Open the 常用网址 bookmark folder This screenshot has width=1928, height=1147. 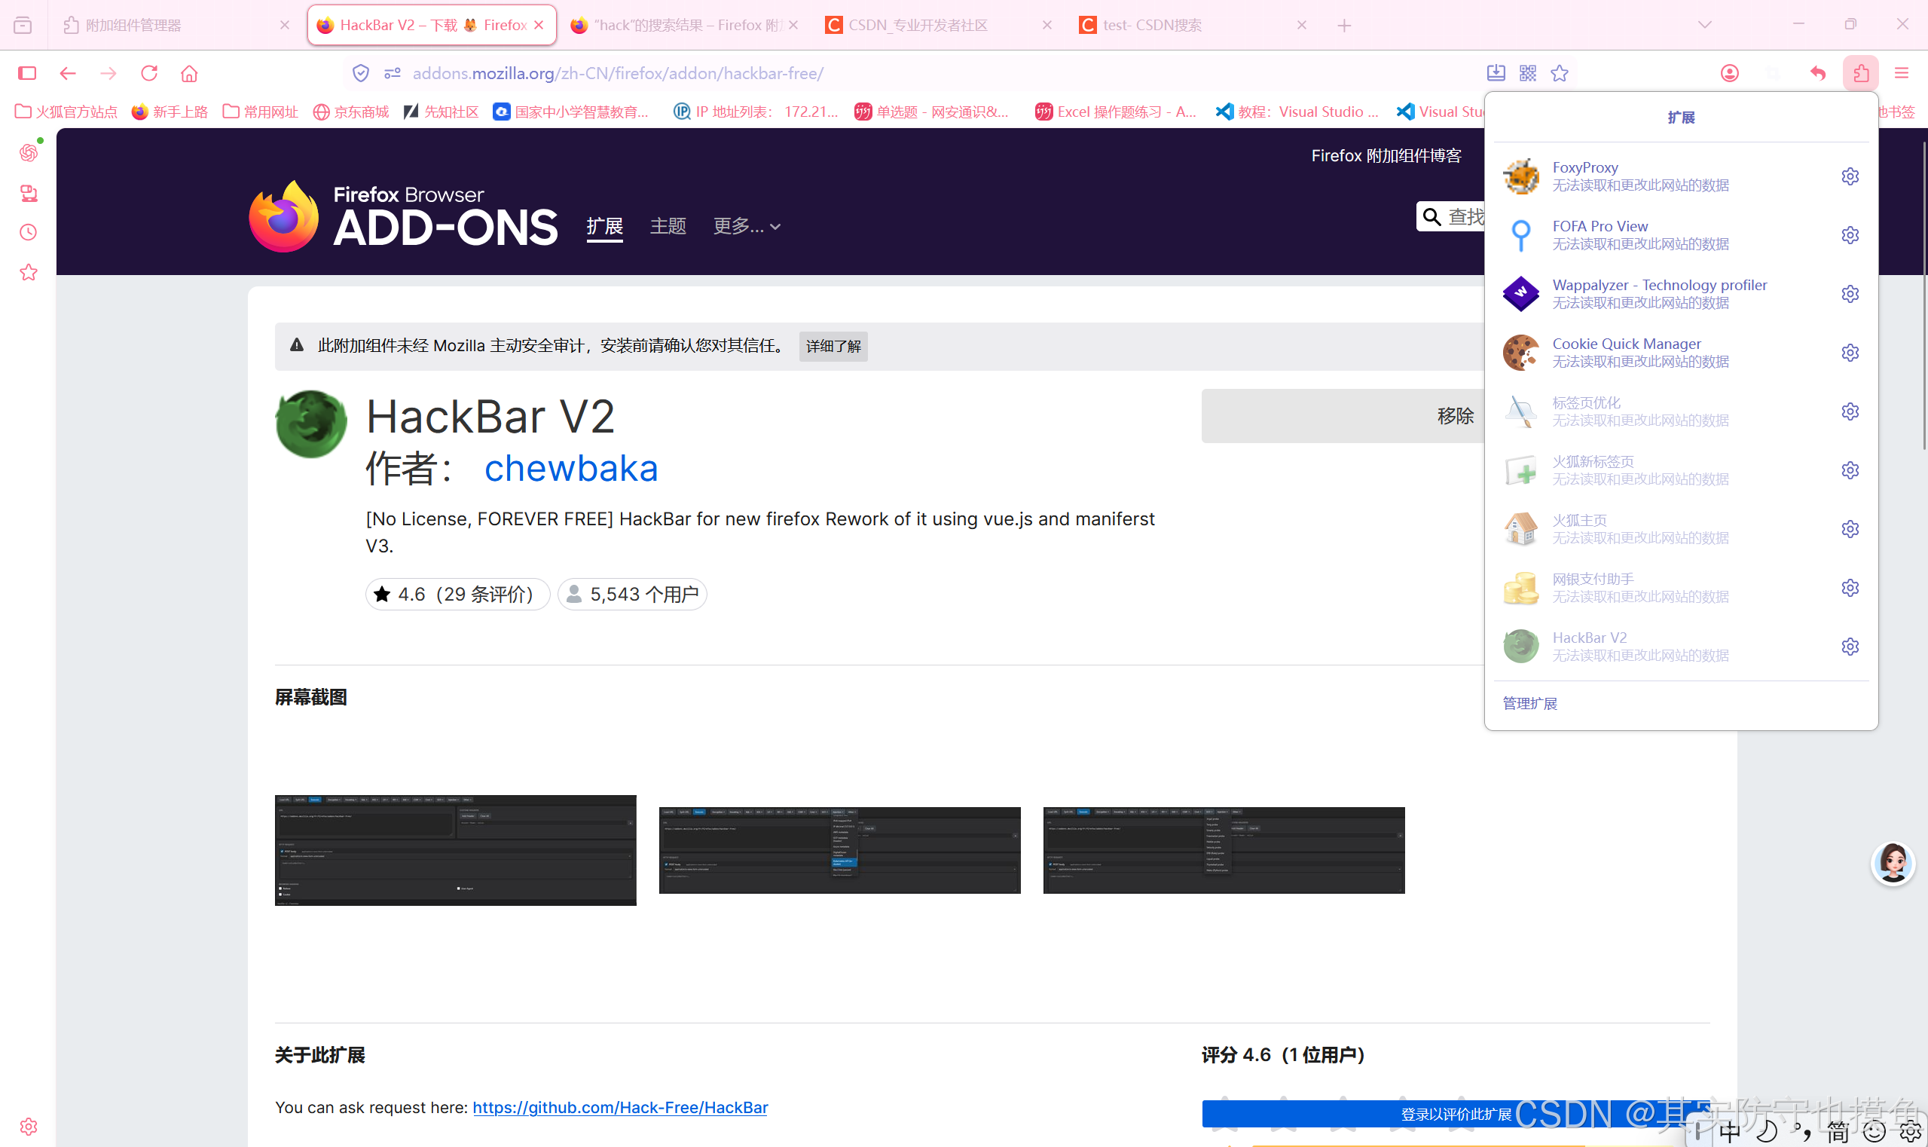tap(261, 112)
